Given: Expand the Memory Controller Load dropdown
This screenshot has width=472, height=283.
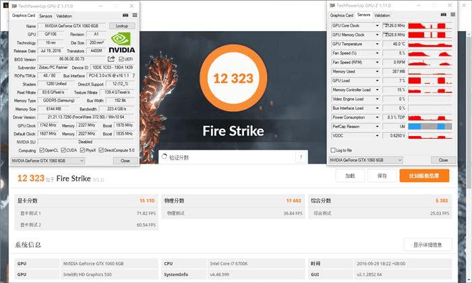Looking at the screenshot, I should pyautogui.click(x=377, y=90).
